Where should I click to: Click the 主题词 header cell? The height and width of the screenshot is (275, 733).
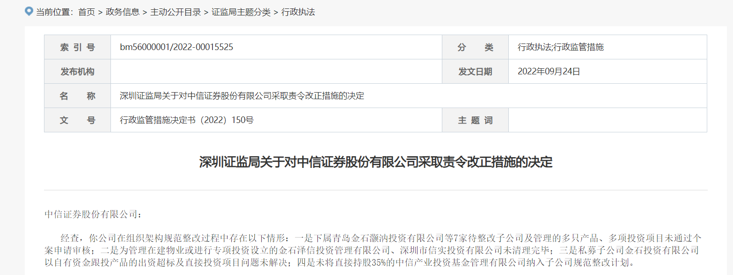[475, 120]
